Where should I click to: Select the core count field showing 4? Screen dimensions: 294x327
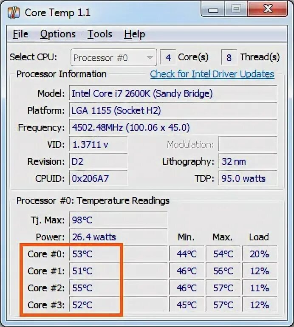(168, 57)
